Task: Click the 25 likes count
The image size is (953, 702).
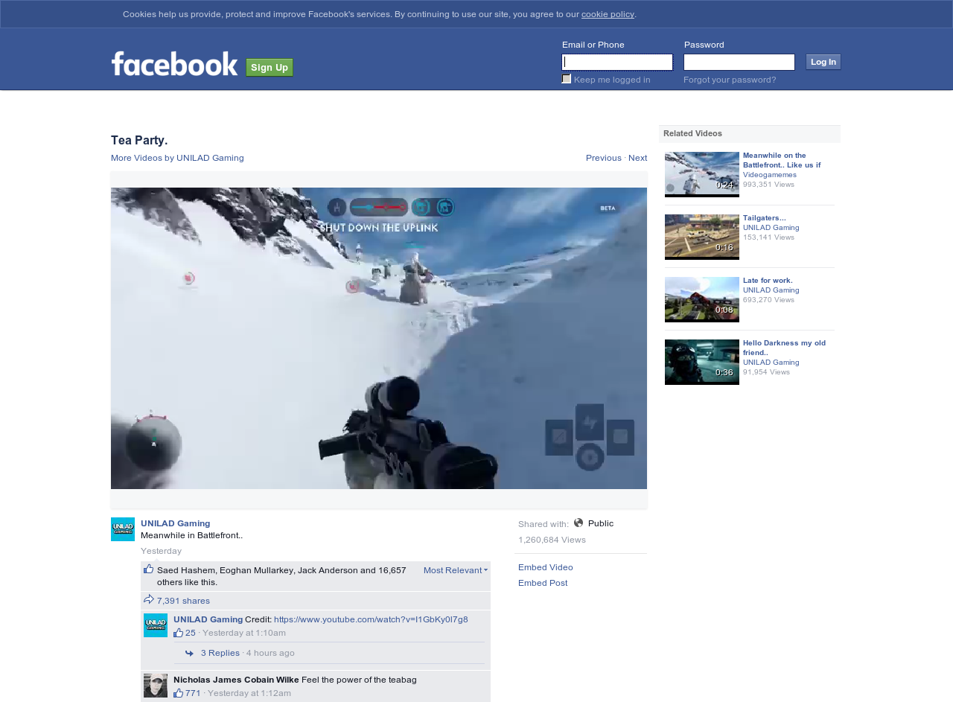Action: click(191, 633)
